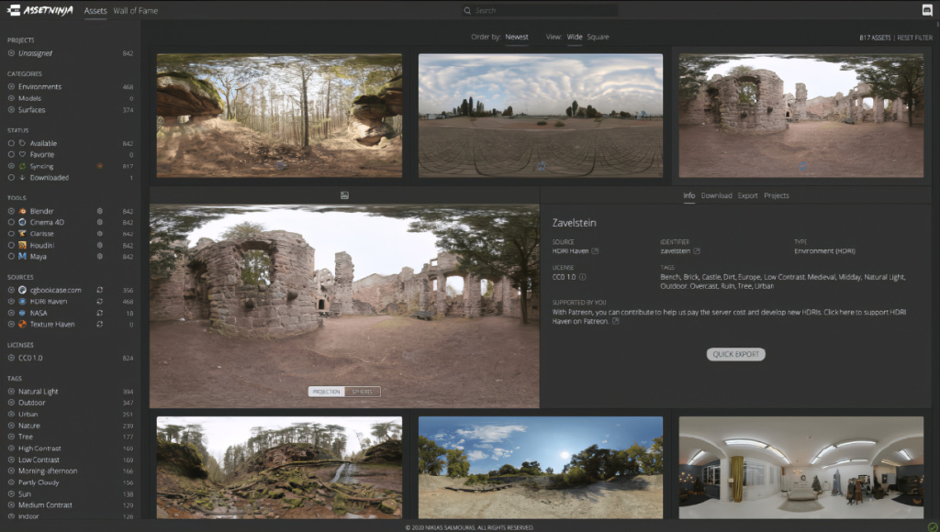The height and width of the screenshot is (532, 940).
Task: Click the HDRI Haven sync refresh icon
Action: click(x=100, y=302)
